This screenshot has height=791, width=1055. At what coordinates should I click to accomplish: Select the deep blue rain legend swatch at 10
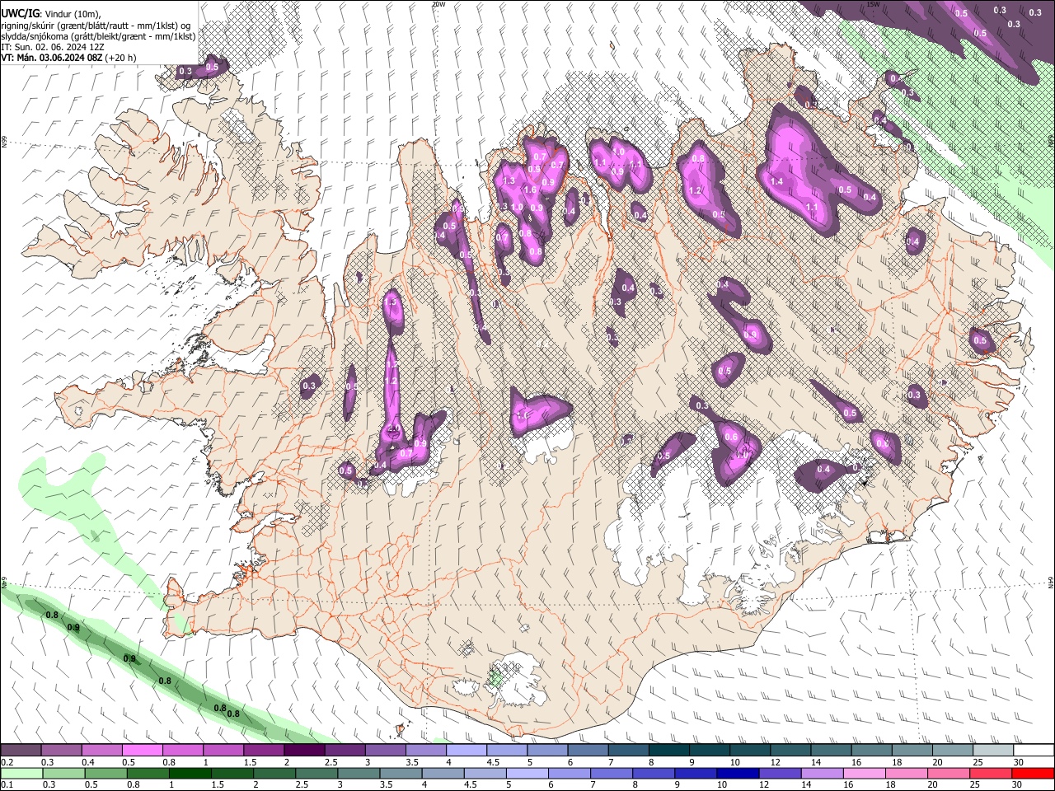738,774
